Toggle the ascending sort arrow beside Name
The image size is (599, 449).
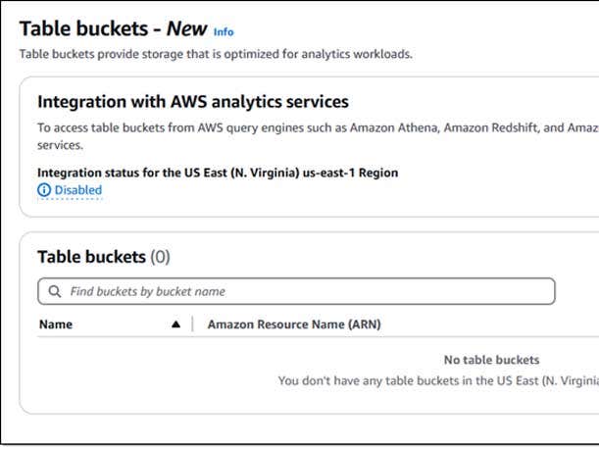(175, 324)
